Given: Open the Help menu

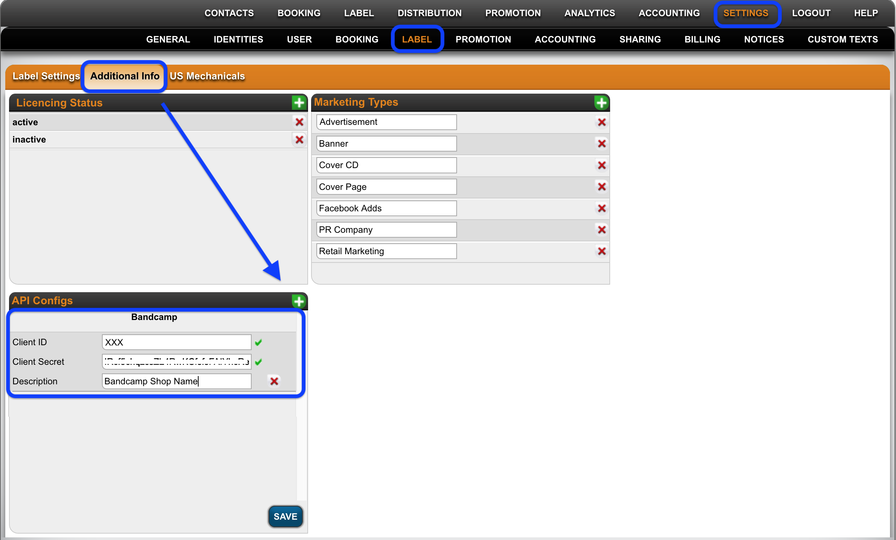Looking at the screenshot, I should coord(866,13).
